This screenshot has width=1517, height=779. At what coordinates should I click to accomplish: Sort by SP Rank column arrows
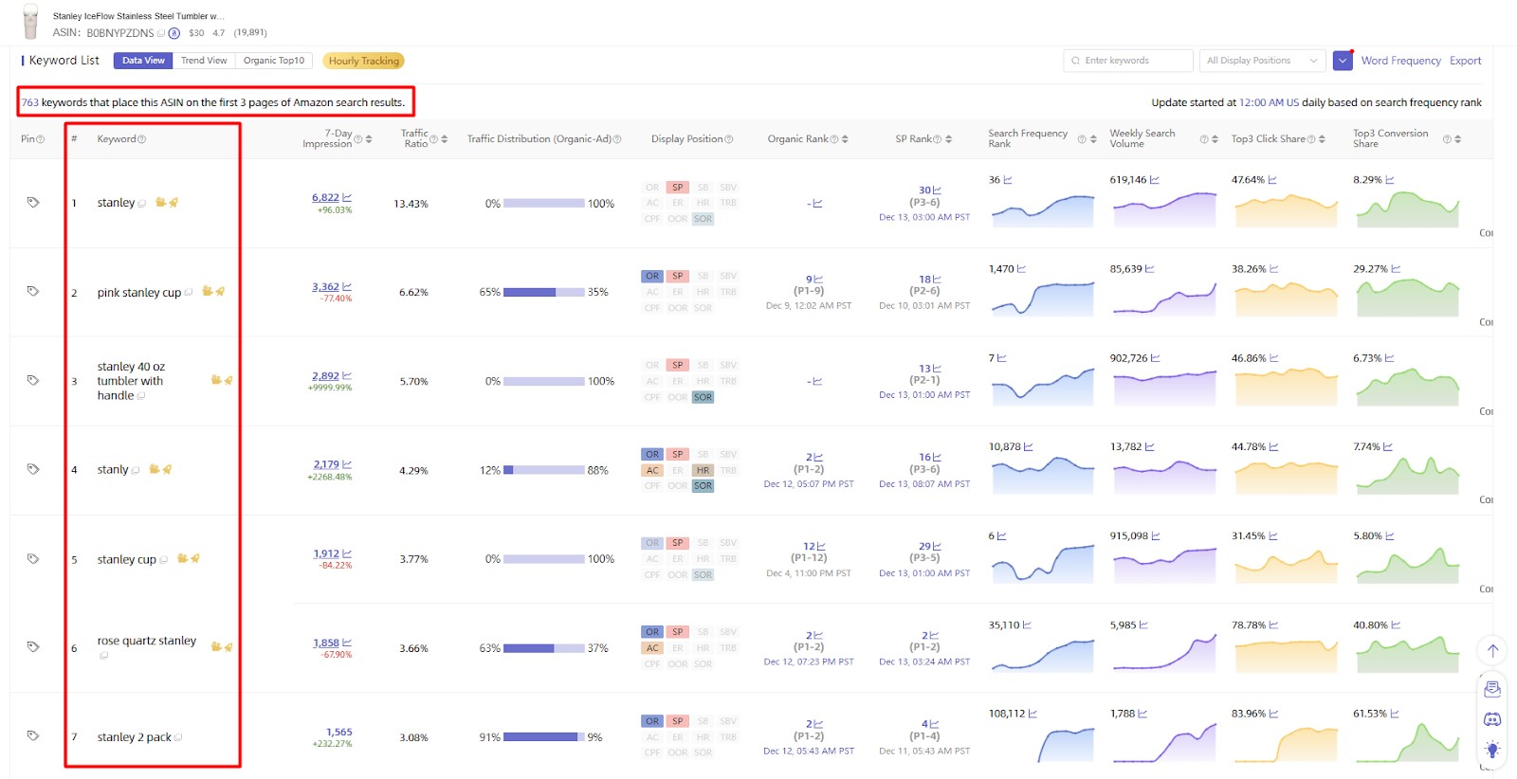tap(948, 139)
